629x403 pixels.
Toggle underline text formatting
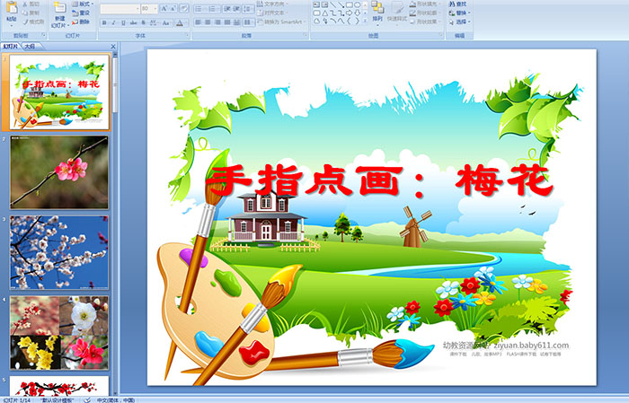pyautogui.click(x=121, y=22)
